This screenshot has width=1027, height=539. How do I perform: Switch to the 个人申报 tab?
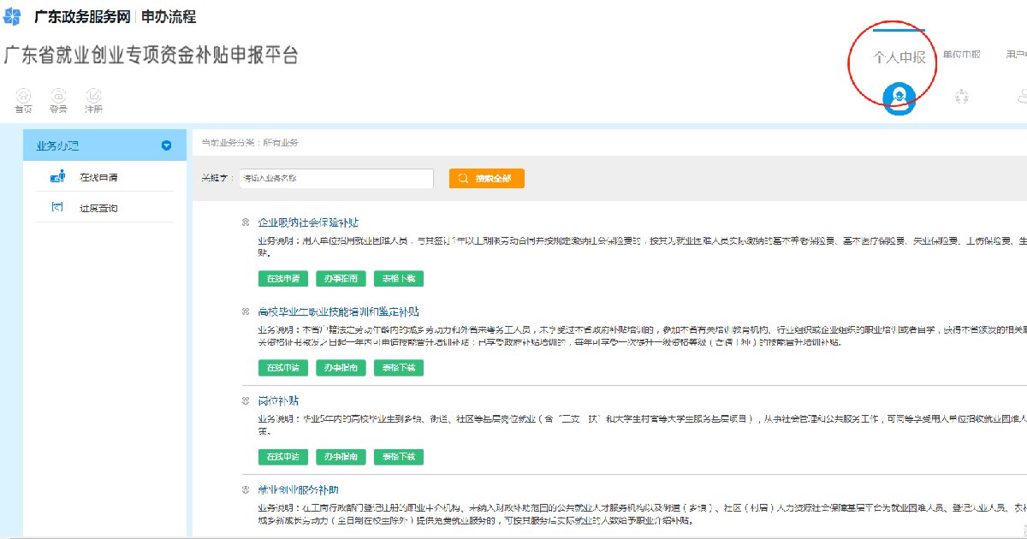899,57
